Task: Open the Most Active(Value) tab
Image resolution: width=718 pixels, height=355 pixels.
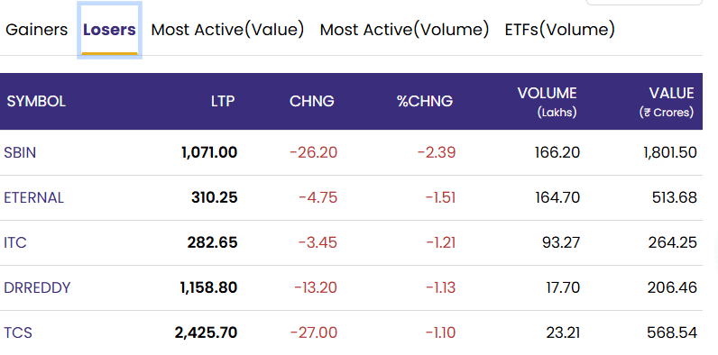Action: (x=227, y=30)
